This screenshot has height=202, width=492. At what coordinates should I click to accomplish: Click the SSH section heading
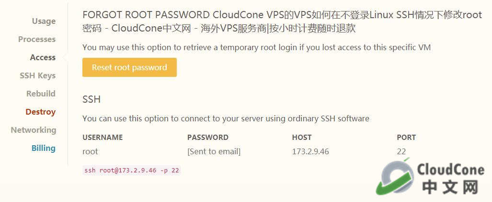click(x=92, y=99)
